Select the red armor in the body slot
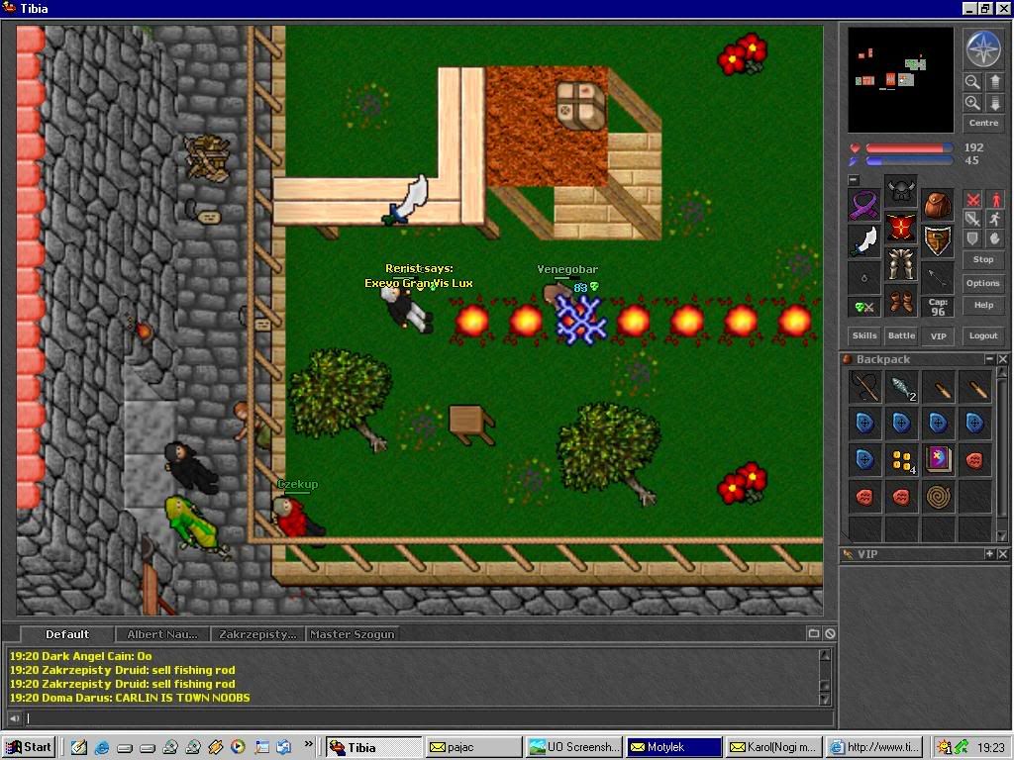Viewport: 1014px width, 760px height. pos(901,228)
